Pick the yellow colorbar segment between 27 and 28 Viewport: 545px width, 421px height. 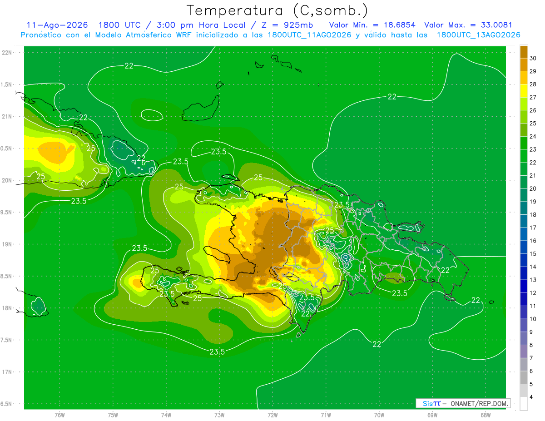click(x=524, y=91)
